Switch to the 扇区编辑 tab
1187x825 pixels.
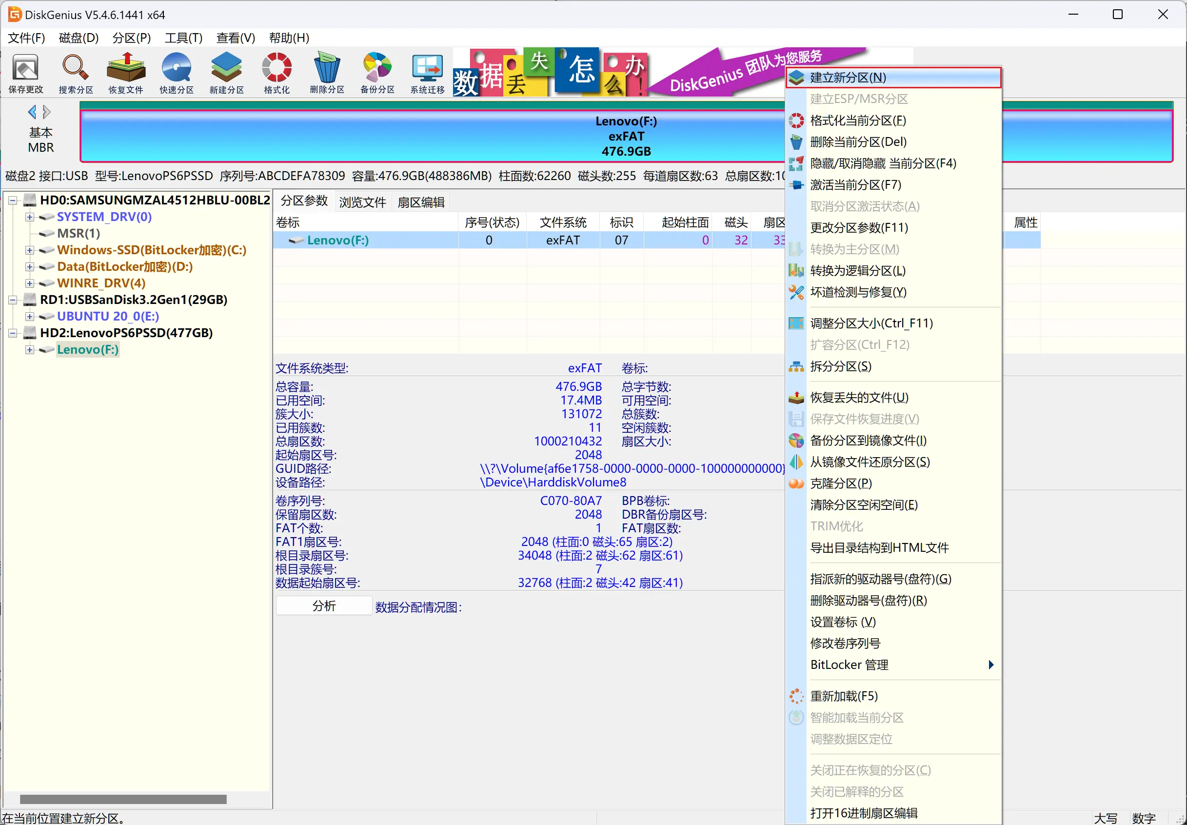point(421,202)
